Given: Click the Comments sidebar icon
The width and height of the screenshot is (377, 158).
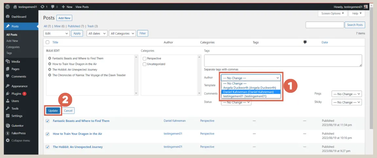Looking at the screenshot, I should [x=8, y=77].
